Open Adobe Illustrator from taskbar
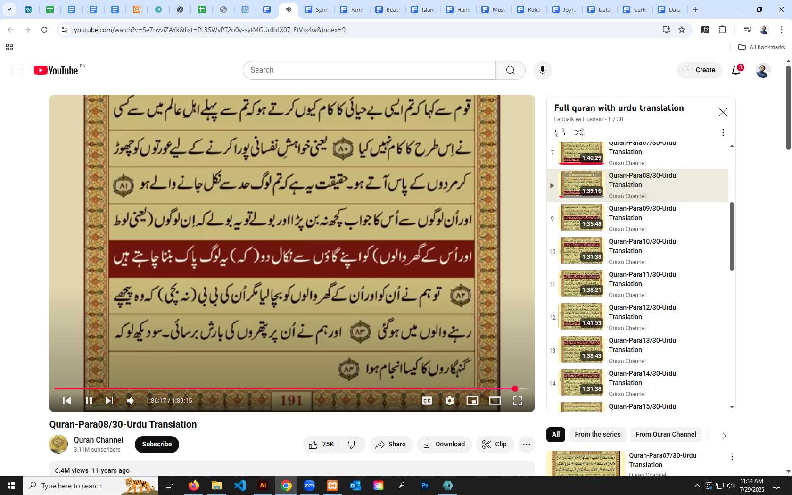This screenshot has height=495, width=792. (263, 486)
